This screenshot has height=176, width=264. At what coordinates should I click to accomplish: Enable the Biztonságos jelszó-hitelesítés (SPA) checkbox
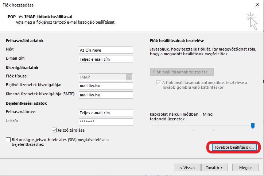tap(8, 140)
